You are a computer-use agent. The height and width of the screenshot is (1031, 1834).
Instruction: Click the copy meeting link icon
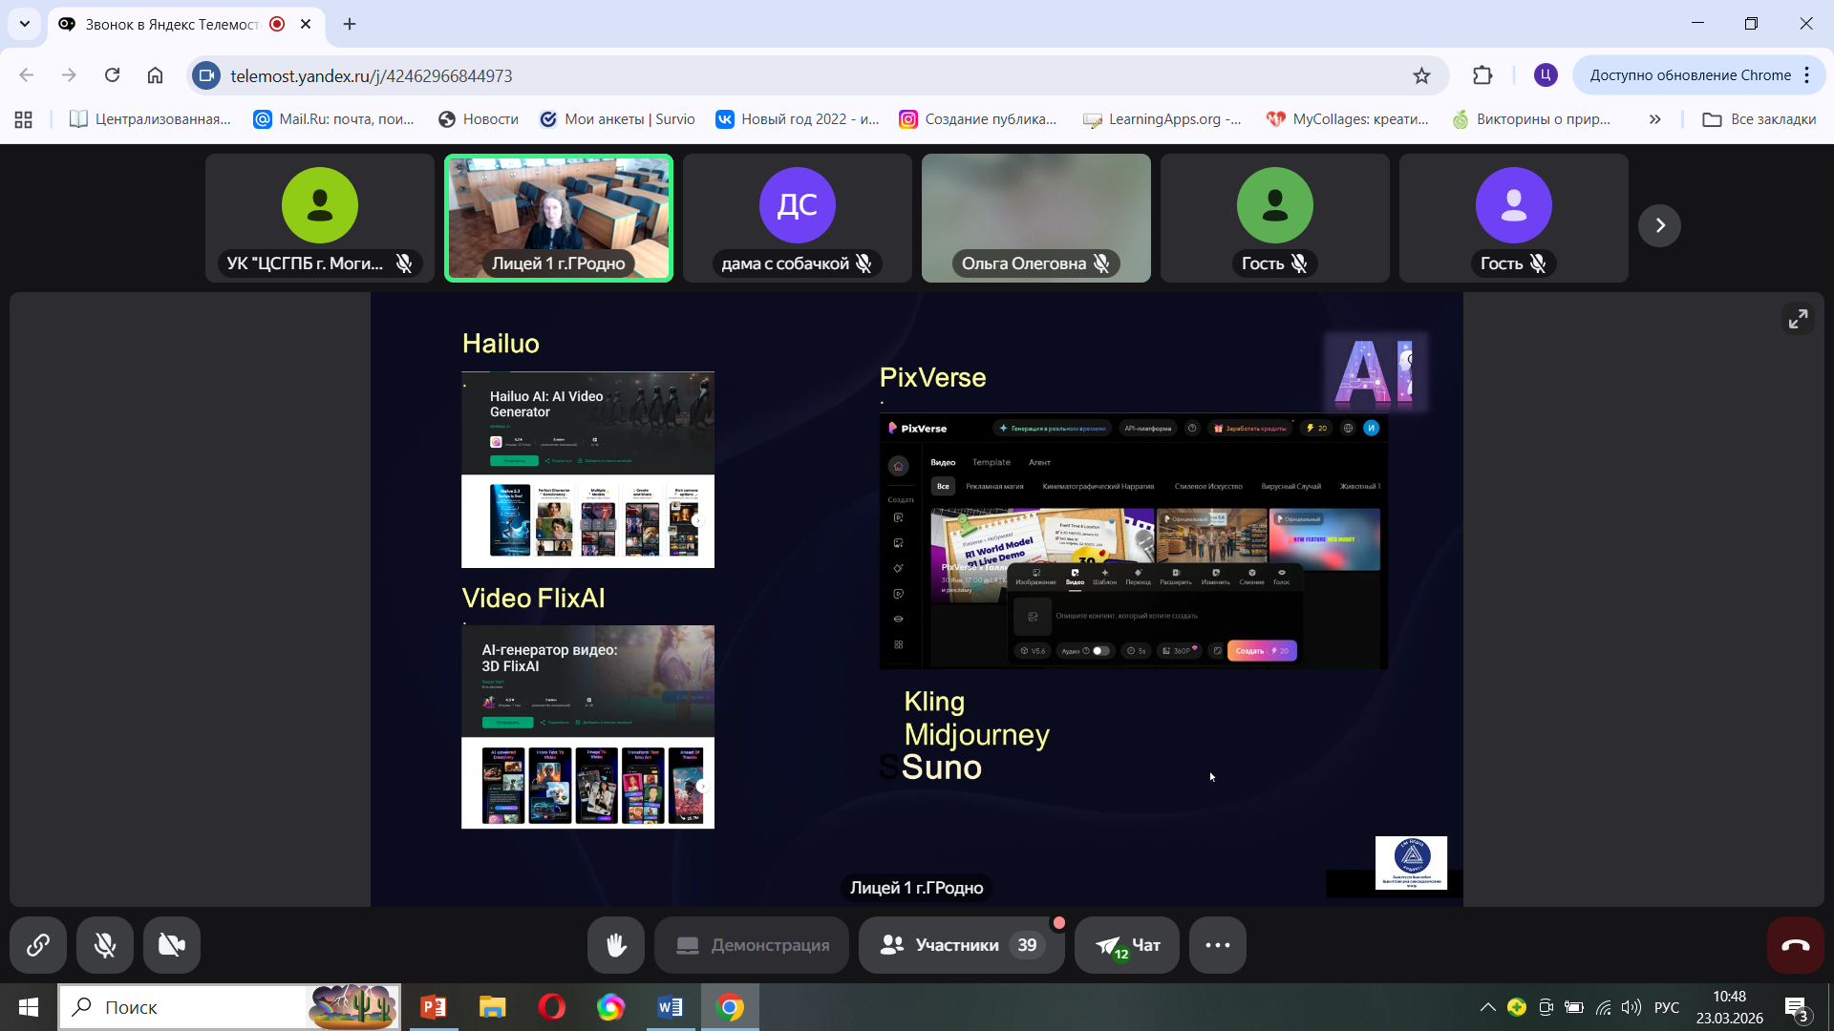[38, 945]
